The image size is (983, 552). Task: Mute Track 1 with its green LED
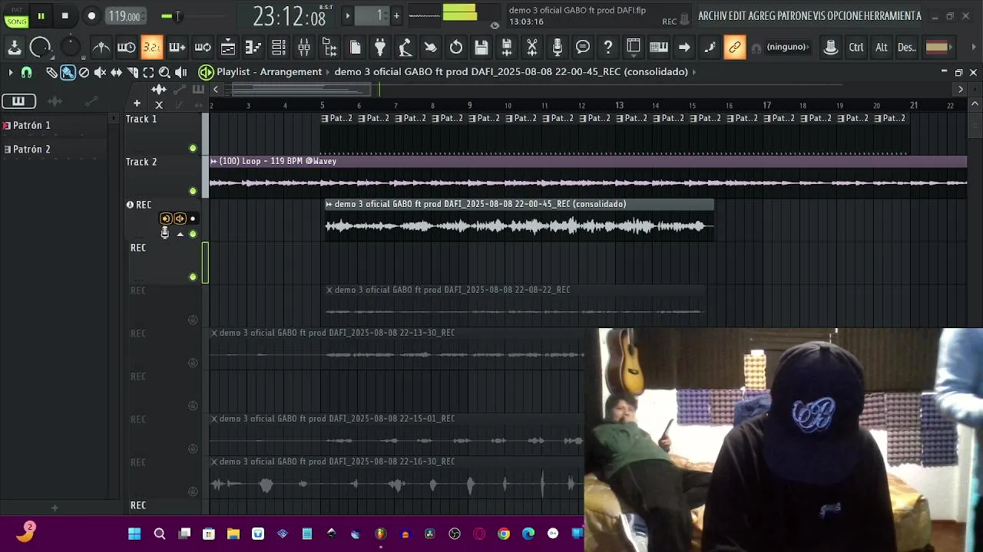coord(193,148)
